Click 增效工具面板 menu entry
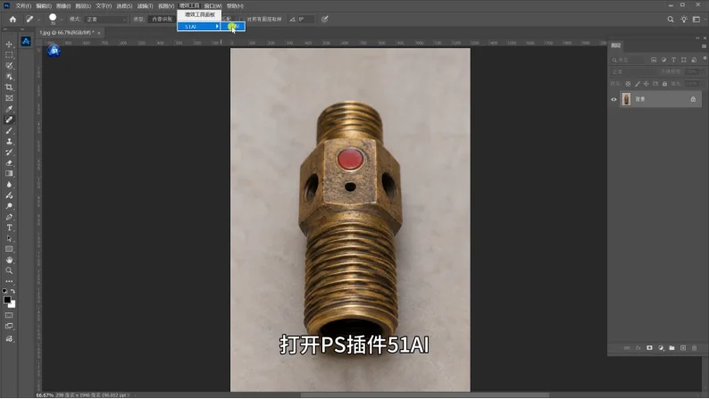The height and width of the screenshot is (399, 709). 199,15
